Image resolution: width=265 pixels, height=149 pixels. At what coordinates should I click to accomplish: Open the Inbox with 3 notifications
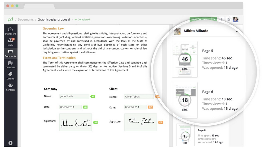(10, 42)
